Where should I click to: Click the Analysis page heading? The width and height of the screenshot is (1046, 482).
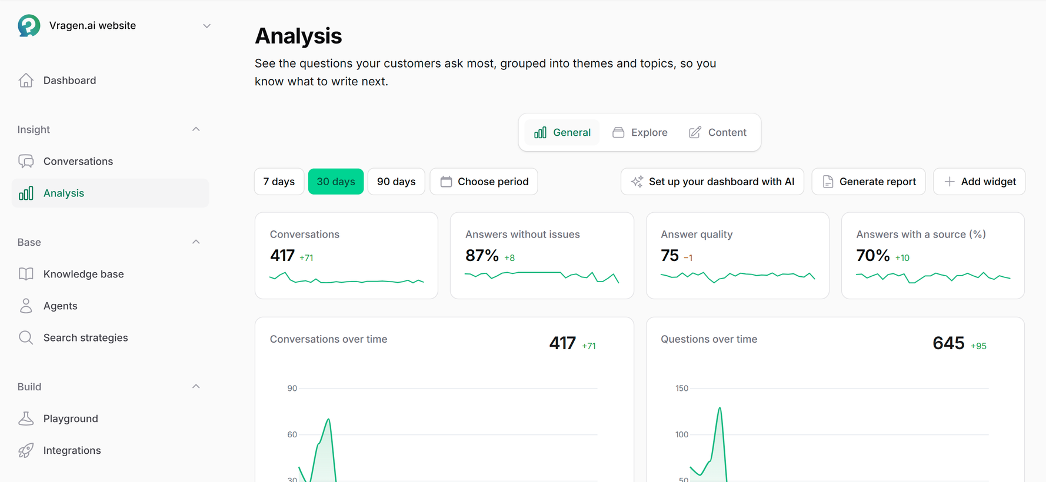point(298,36)
